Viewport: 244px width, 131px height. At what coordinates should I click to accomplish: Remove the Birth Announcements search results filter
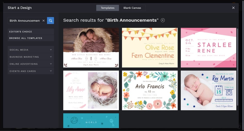163,20
